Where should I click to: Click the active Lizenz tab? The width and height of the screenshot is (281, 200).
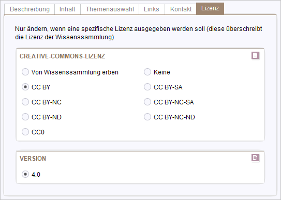point(210,8)
